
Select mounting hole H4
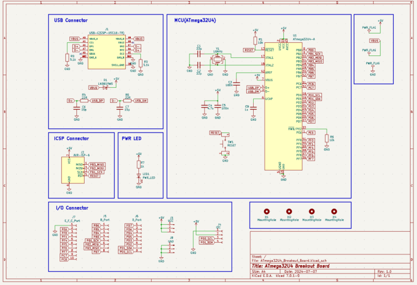click(x=334, y=212)
